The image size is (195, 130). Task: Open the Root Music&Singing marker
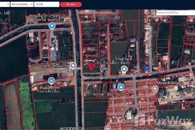pyautogui.click(x=155, y=89)
